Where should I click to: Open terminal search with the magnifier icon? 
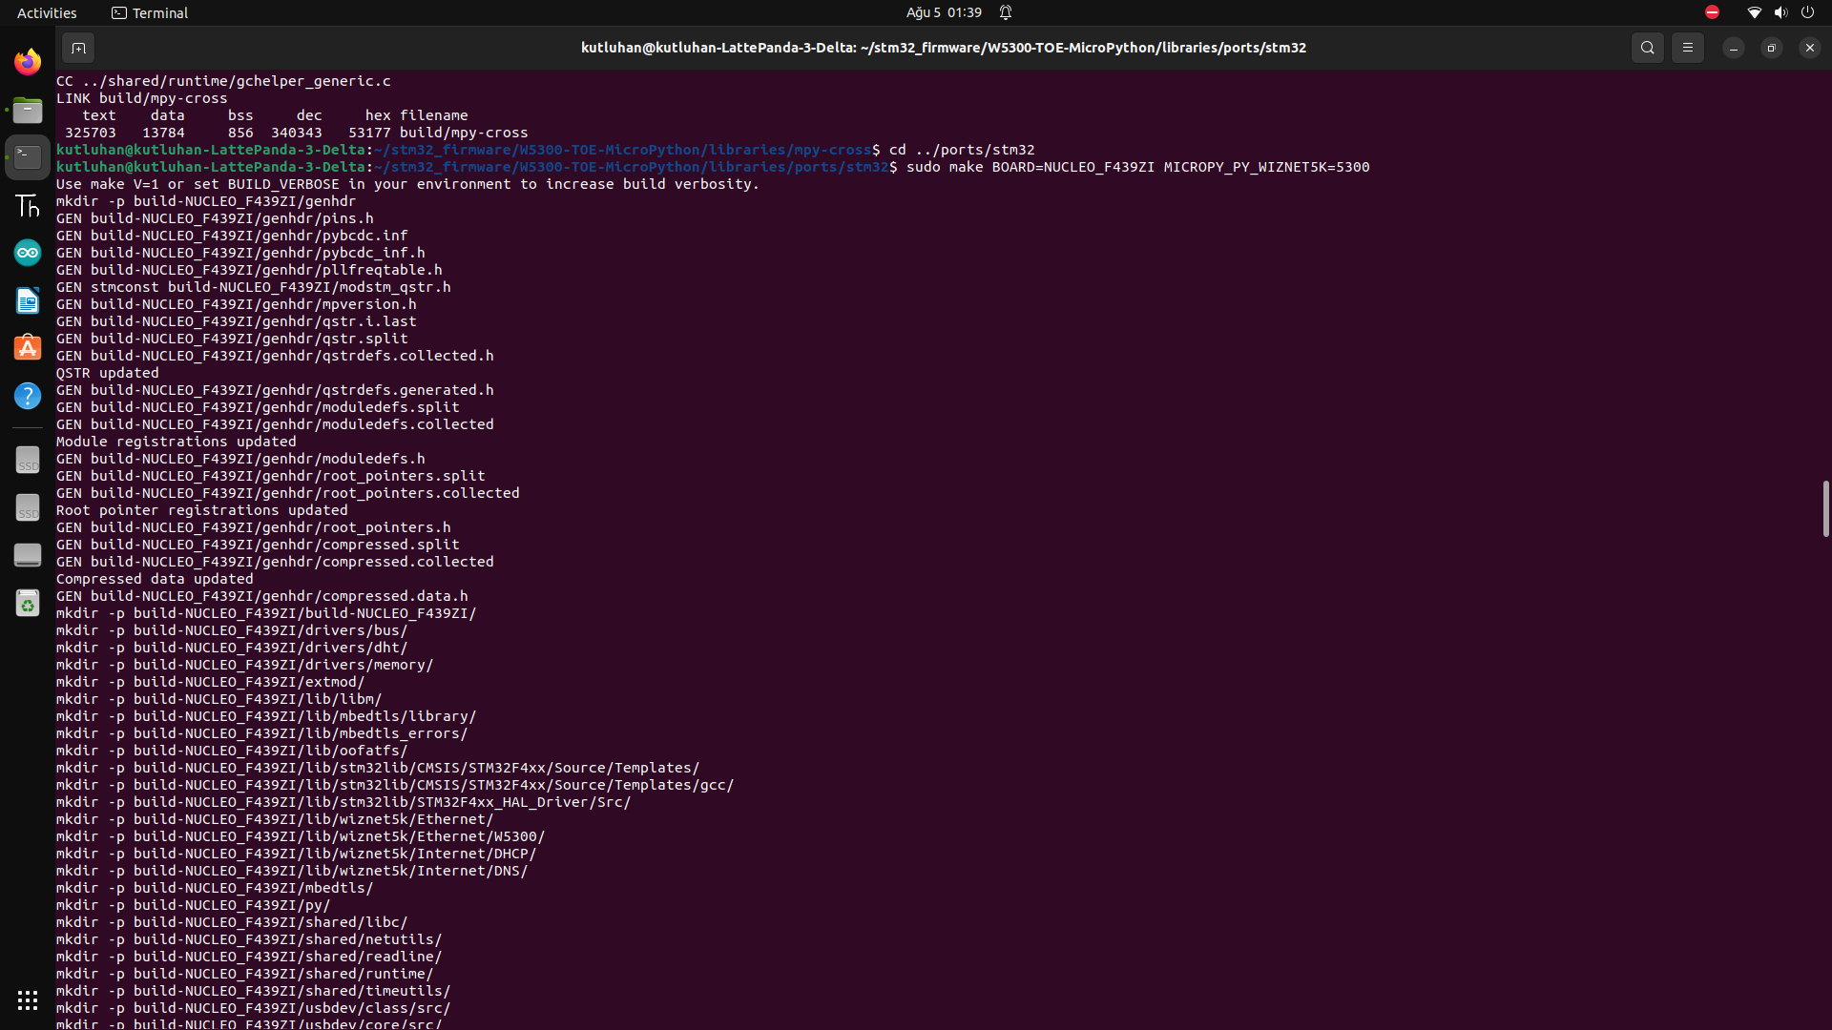[x=1648, y=47]
